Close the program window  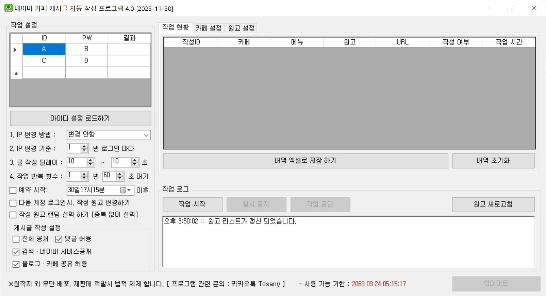coord(534,8)
